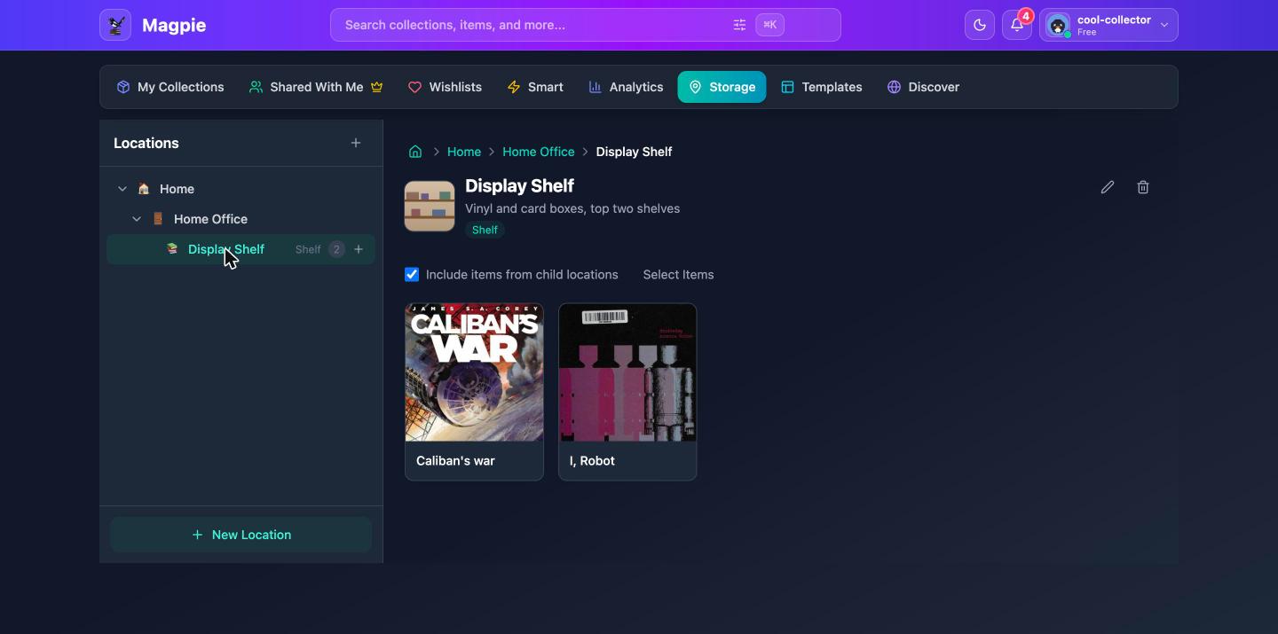Click the cool-collector avatar image

coord(1058,25)
